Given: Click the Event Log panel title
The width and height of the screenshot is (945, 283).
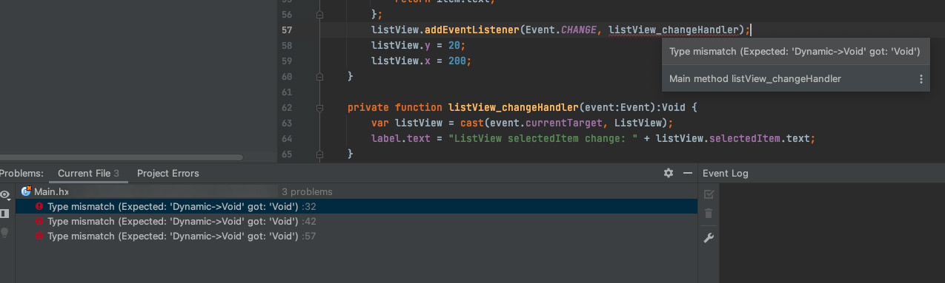Looking at the screenshot, I should coord(725,173).
